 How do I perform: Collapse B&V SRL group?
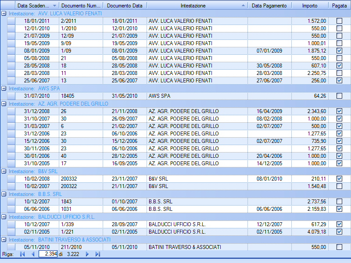point(4,171)
